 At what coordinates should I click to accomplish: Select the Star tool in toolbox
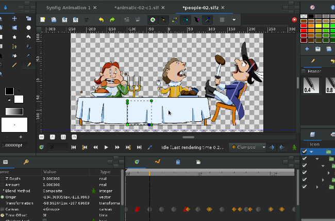pos(14,37)
